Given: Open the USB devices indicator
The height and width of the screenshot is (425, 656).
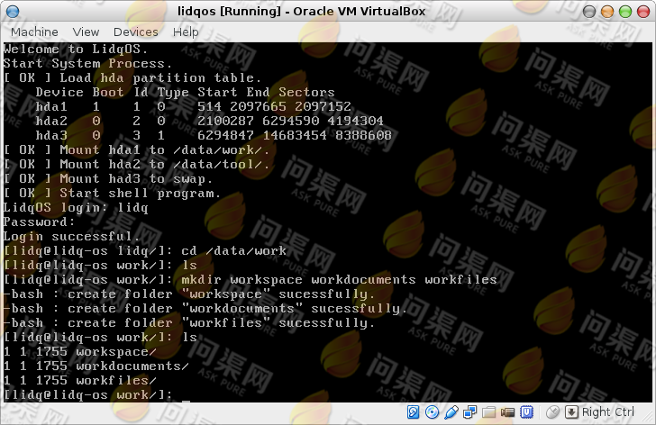Looking at the screenshot, I should 451,412.
